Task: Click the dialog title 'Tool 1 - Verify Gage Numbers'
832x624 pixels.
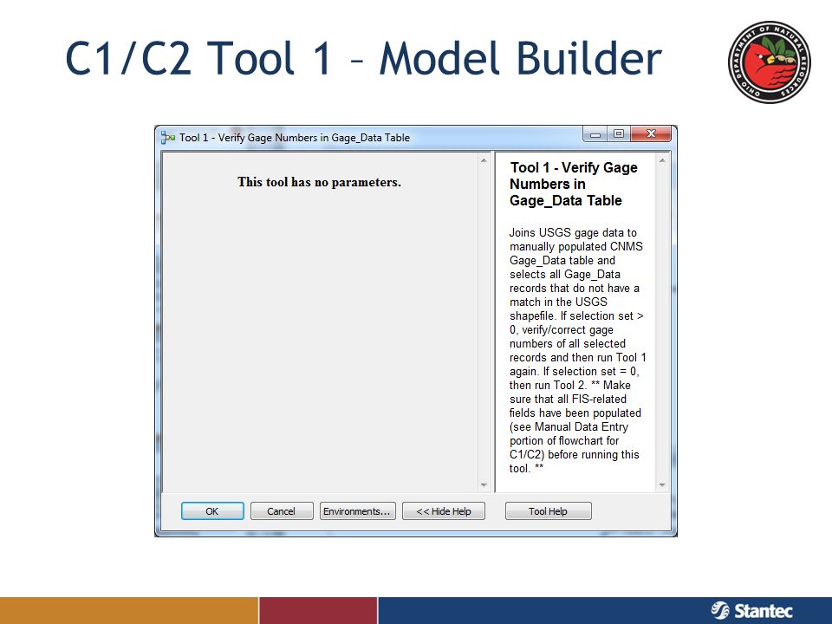Action: (295, 138)
